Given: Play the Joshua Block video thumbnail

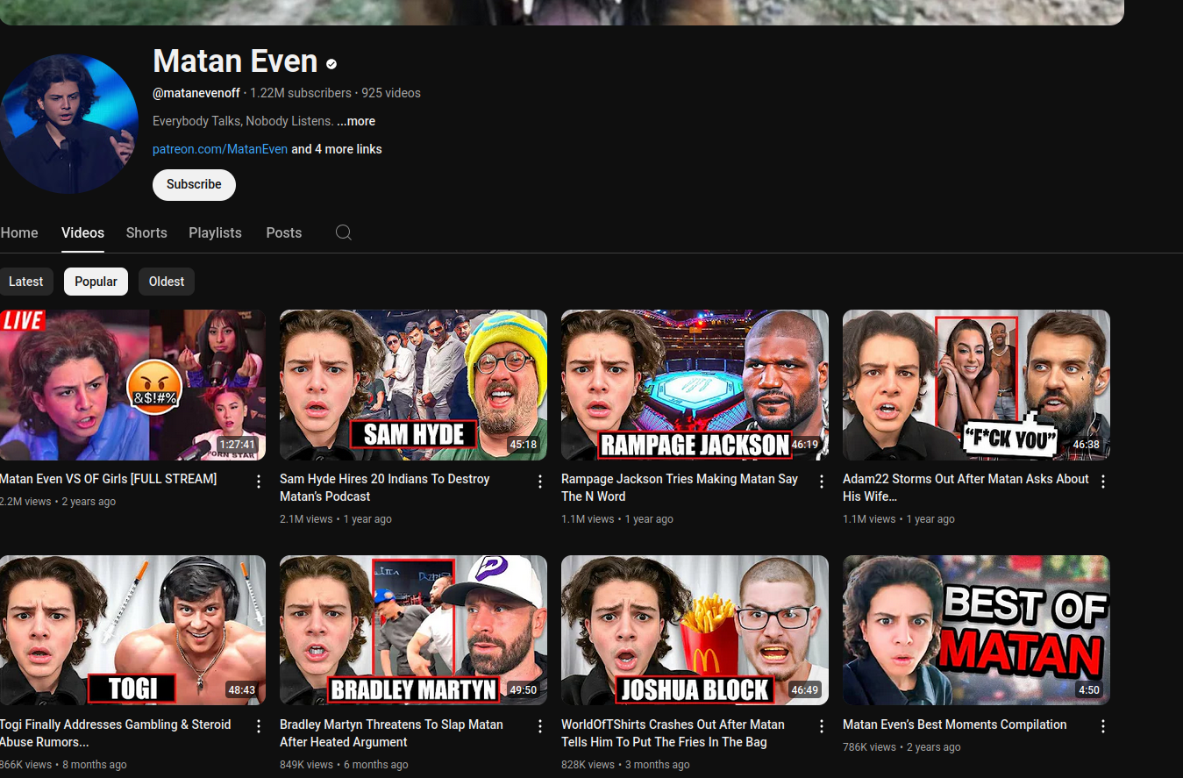Looking at the screenshot, I should (695, 630).
